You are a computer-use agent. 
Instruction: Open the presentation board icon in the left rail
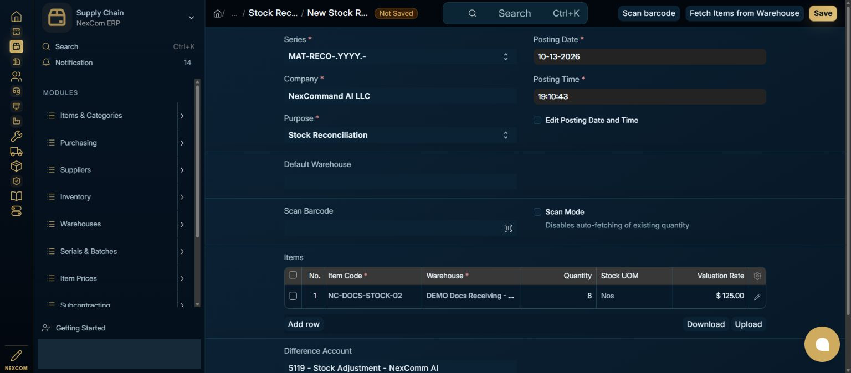(16, 106)
